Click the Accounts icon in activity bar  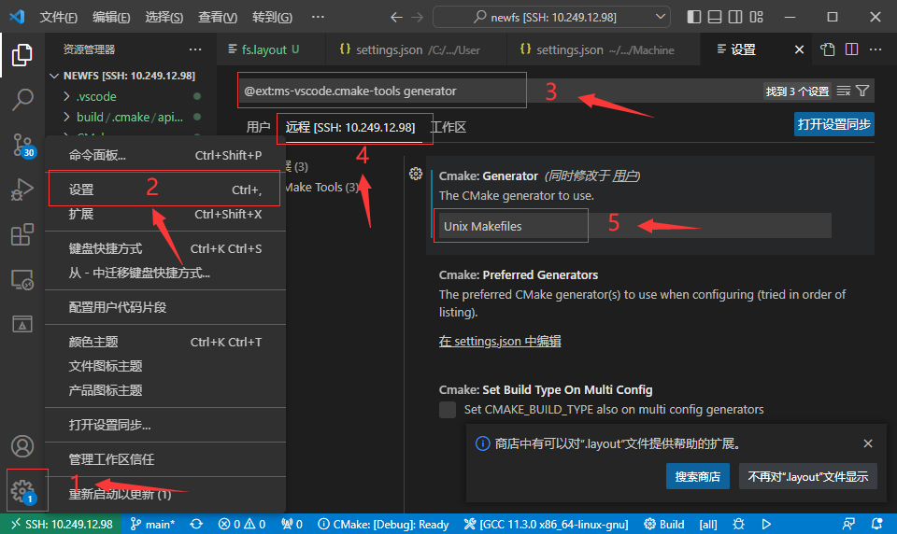pos(22,446)
